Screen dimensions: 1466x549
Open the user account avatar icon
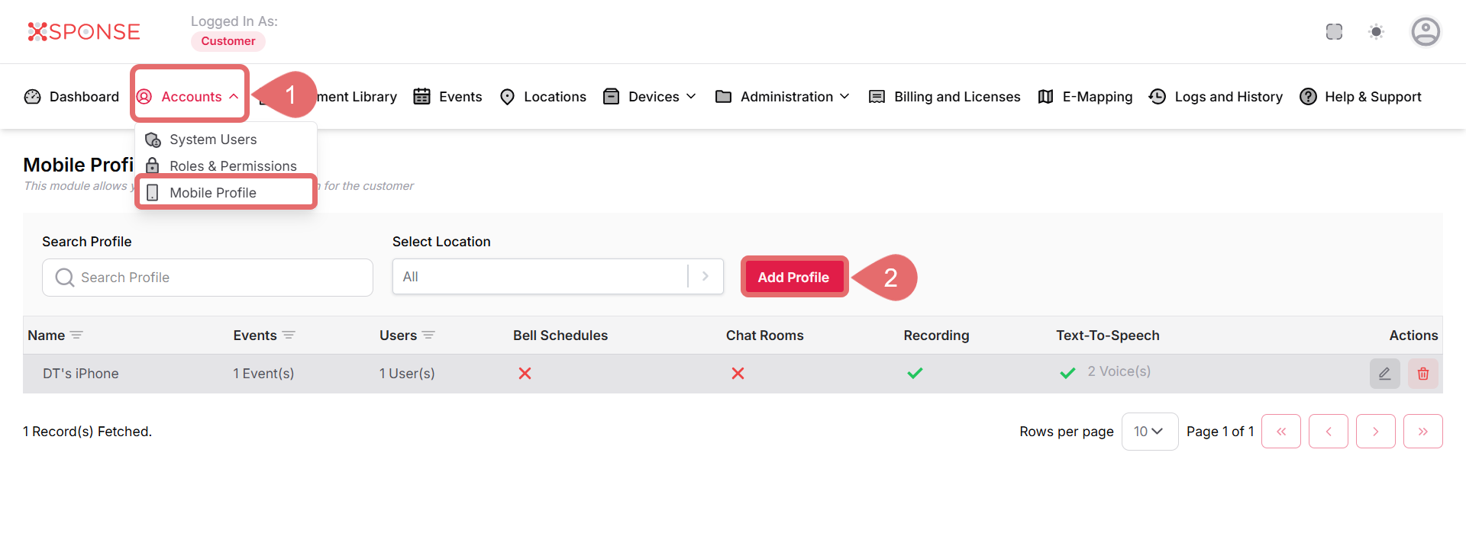(1425, 32)
